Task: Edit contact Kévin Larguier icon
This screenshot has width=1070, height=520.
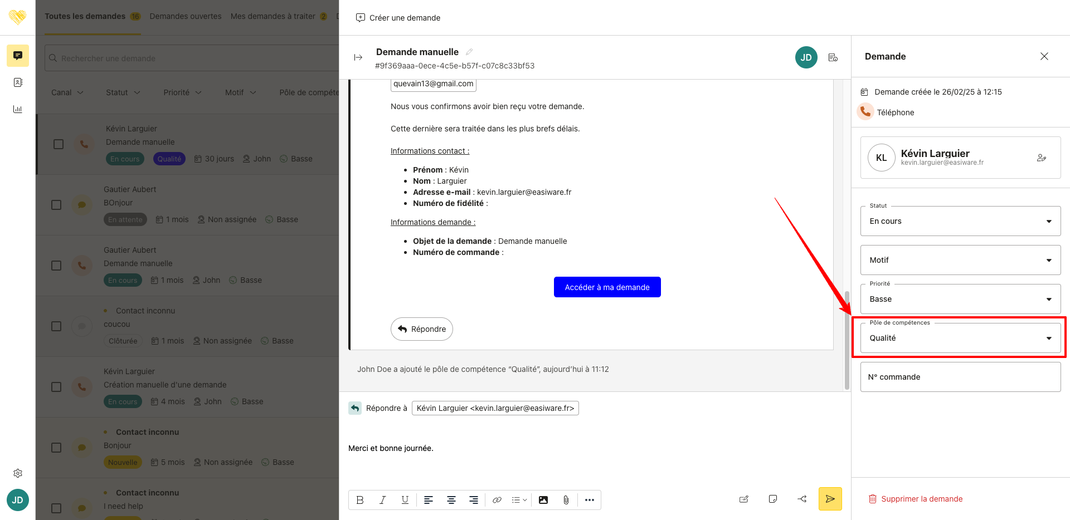Action: [1041, 158]
